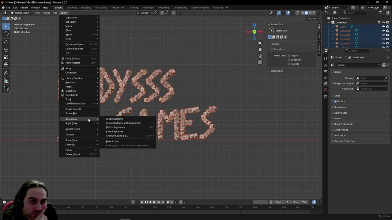Viewport: 392px width, 220px height.
Task: Switch to the Geometry Nodes workspace tab
Action: coord(200,8)
